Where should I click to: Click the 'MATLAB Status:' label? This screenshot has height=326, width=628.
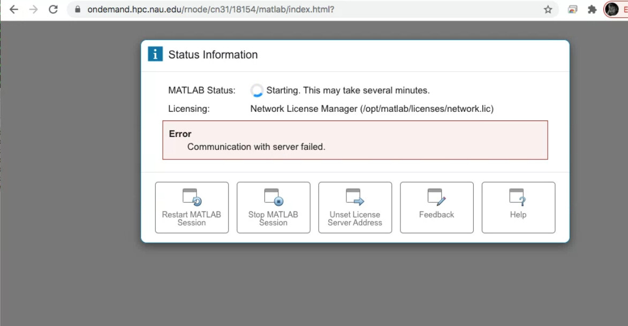click(202, 90)
